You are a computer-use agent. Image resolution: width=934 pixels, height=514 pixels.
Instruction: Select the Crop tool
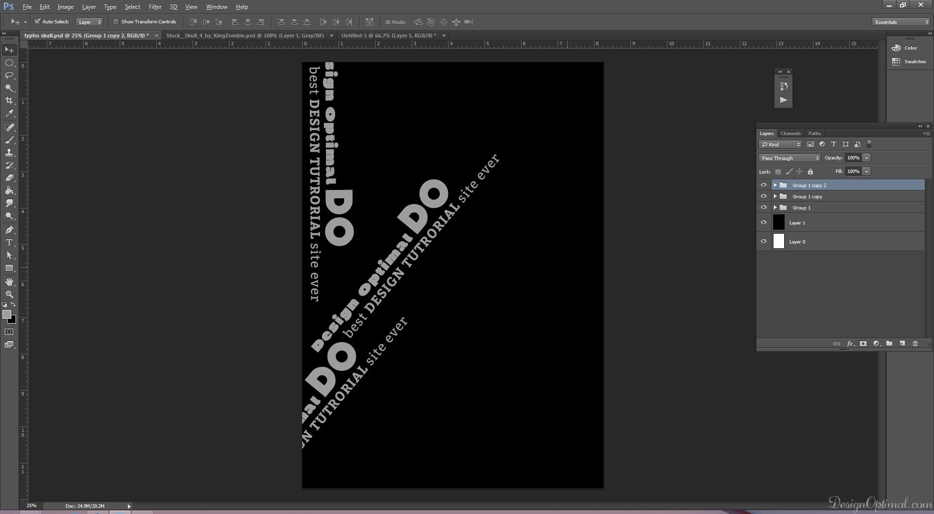(9, 101)
